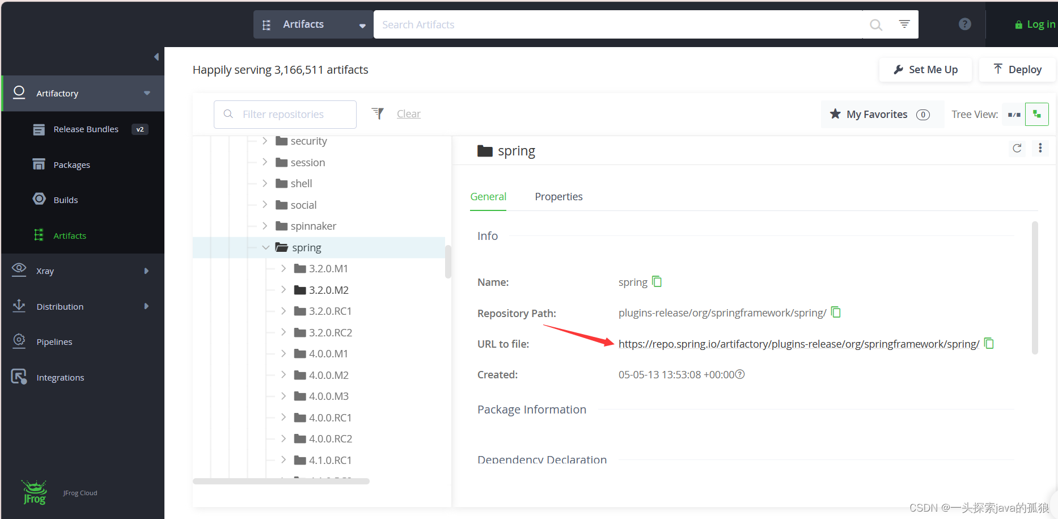
Task: Open My Favorites
Action: coord(882,115)
